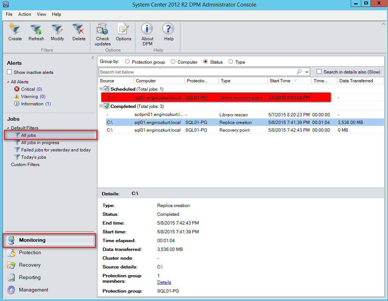The width and height of the screenshot is (388, 301).
Task: Click the Completed group icon
Action: pos(106,106)
